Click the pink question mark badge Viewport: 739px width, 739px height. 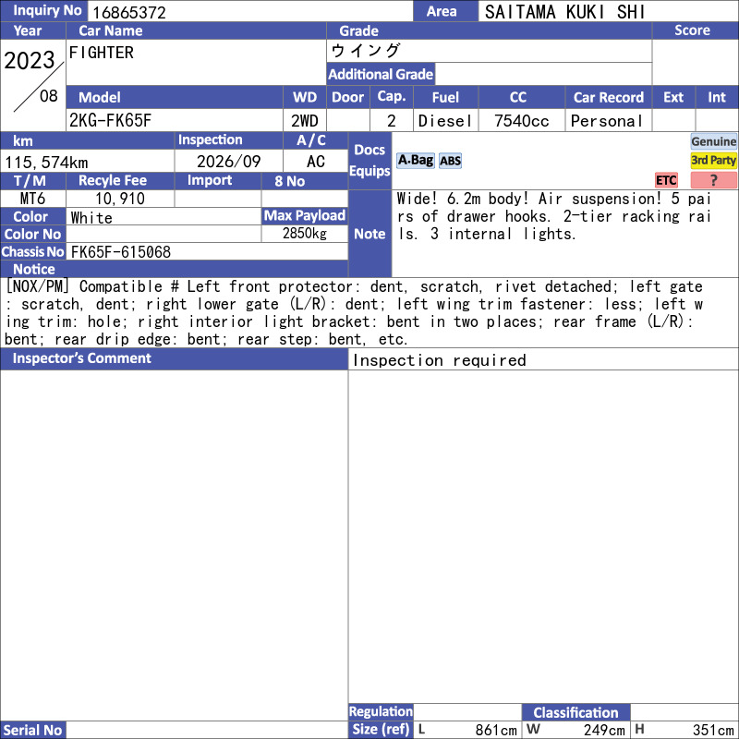713,180
